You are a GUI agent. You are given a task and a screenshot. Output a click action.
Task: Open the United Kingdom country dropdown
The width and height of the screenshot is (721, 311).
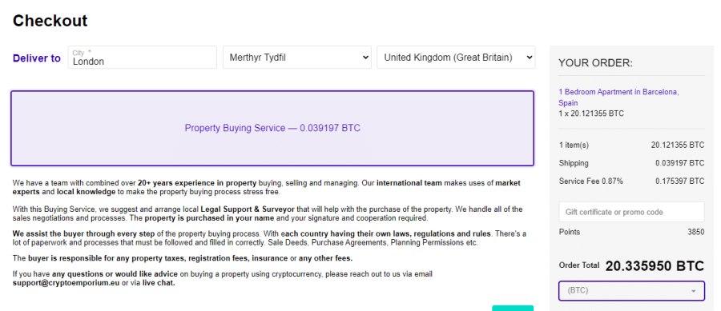pyautogui.click(x=456, y=58)
